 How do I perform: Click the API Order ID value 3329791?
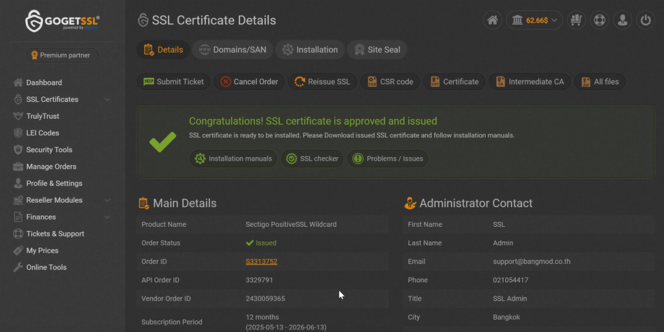[259, 280]
